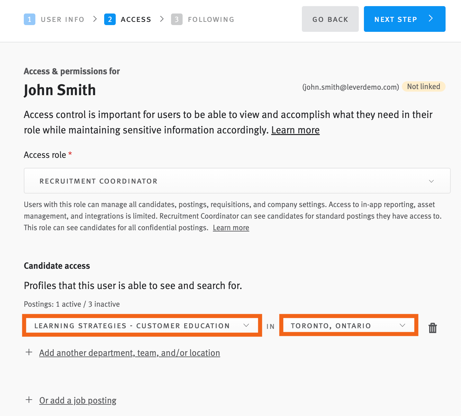Click the arrow between User Info and Access

pos(95,19)
